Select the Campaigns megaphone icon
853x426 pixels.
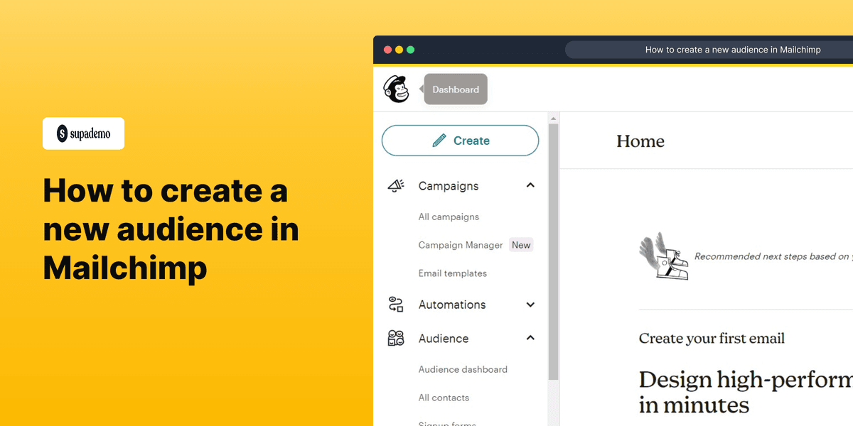coord(397,185)
